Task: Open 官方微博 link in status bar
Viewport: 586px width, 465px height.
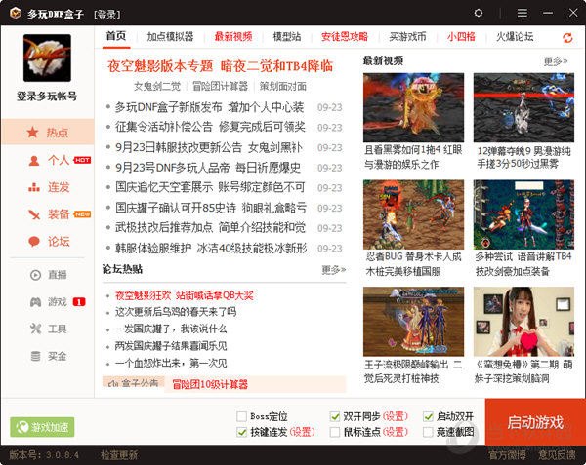Action: [x=507, y=455]
